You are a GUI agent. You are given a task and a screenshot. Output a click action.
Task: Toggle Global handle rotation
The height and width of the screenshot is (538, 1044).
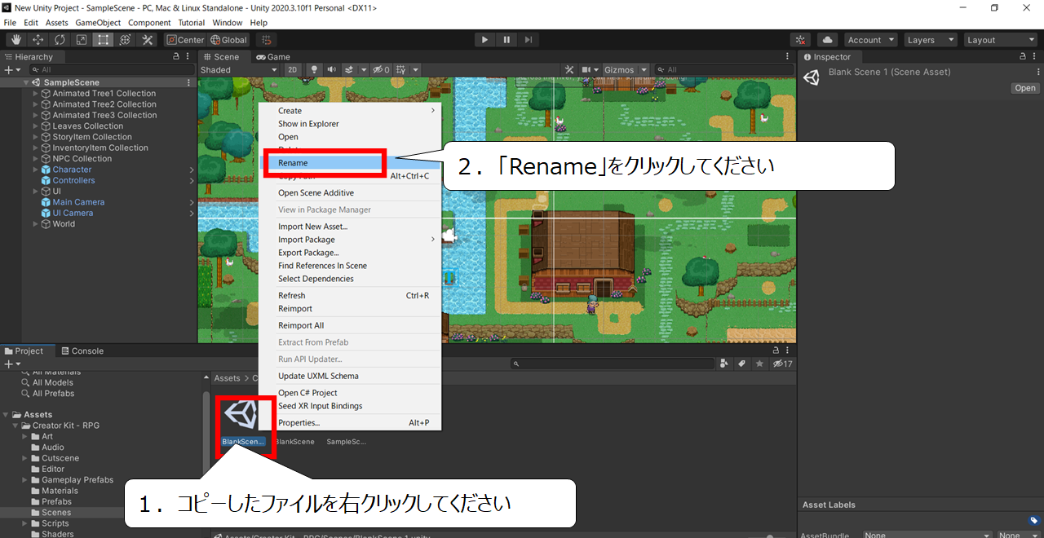coord(228,40)
